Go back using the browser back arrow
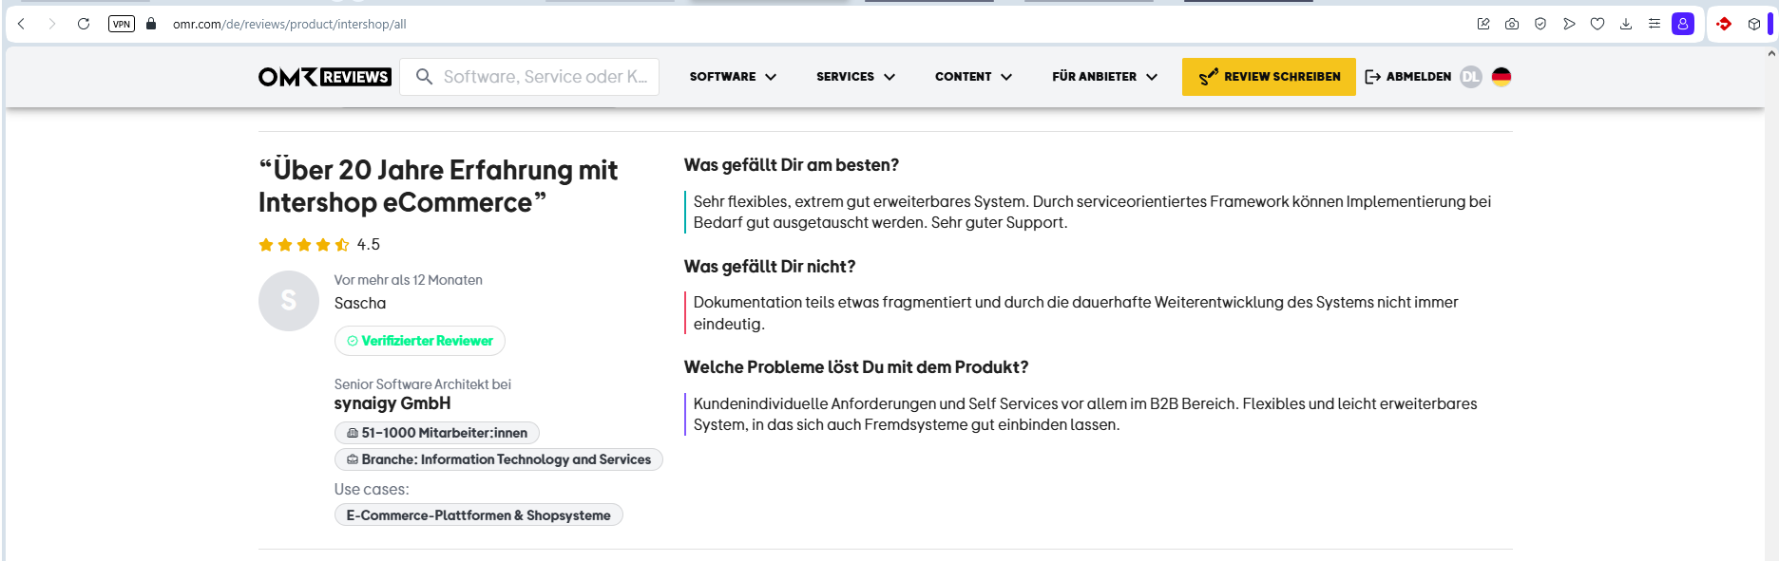 click(x=22, y=24)
